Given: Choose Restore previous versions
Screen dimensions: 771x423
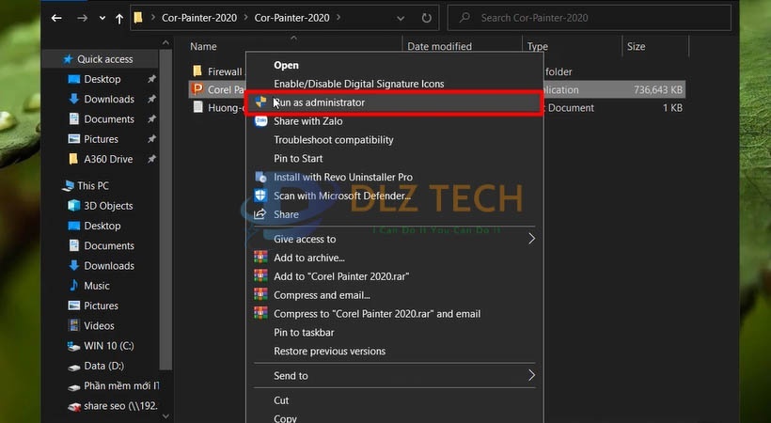Looking at the screenshot, I should point(329,352).
